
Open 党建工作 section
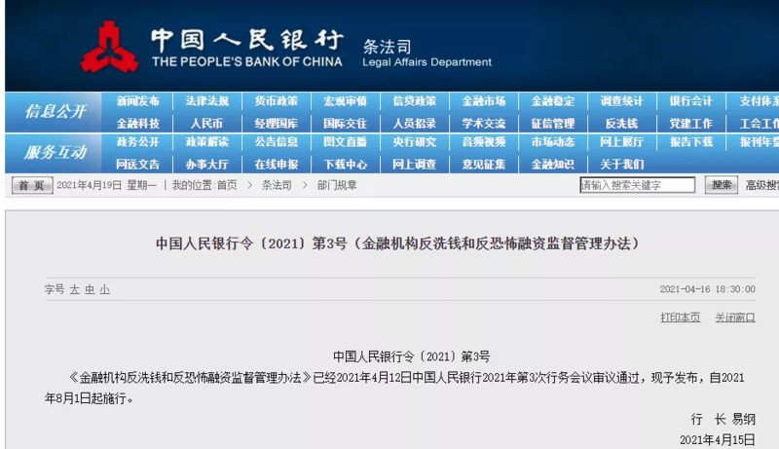click(x=690, y=123)
